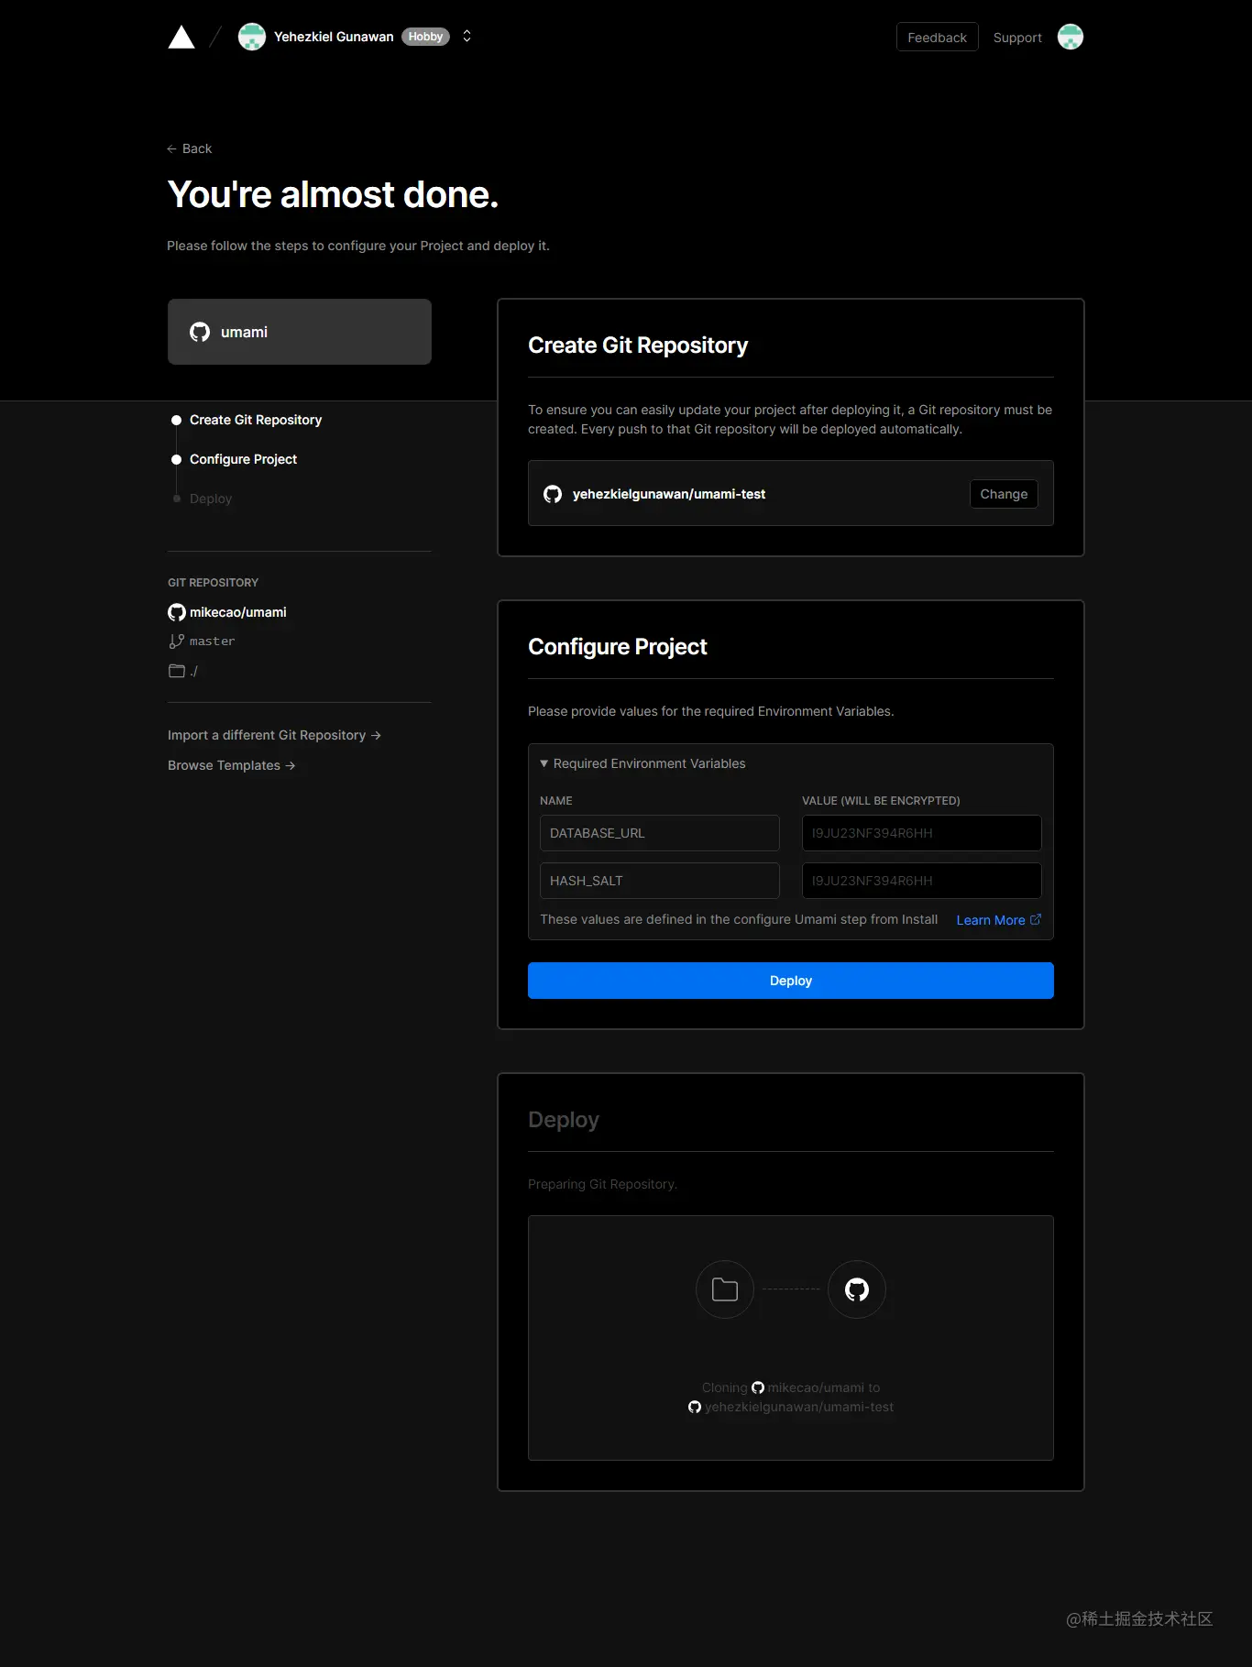Screen dimensions: 1252x1667
Task: Click the 'master' branch name text
Action: [212, 642]
